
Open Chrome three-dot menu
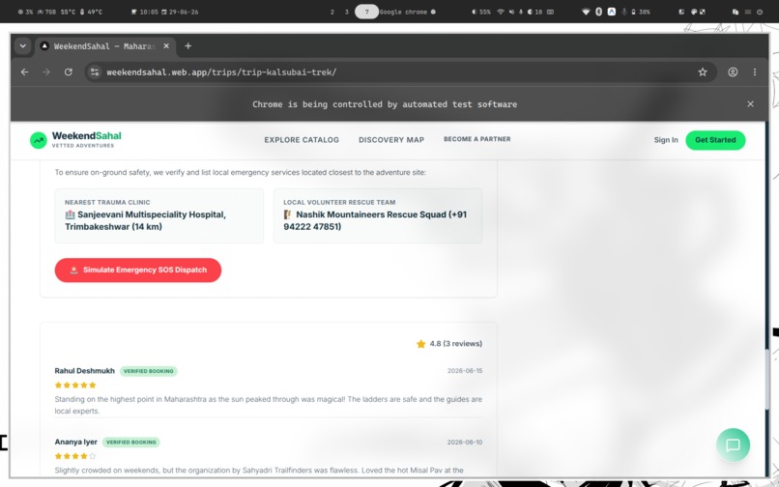(x=755, y=72)
